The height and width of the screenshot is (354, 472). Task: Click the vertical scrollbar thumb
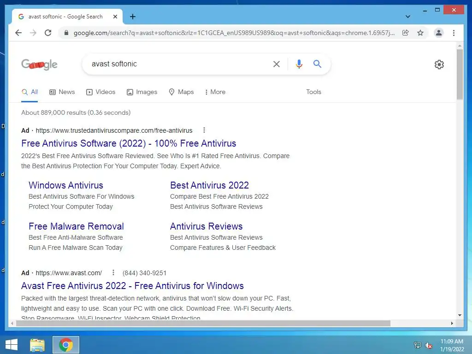point(460,74)
